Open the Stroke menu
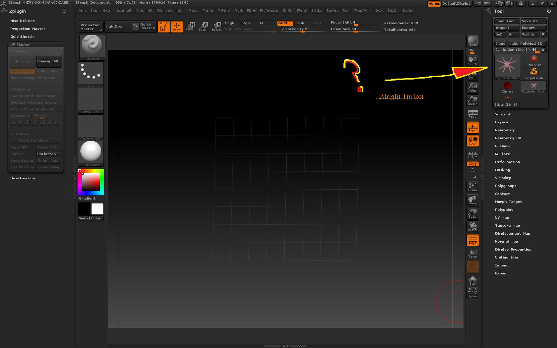The image size is (557, 348). (x=316, y=11)
